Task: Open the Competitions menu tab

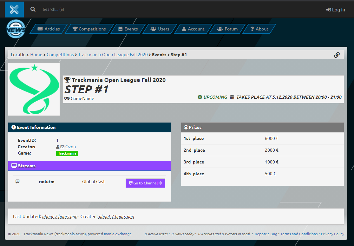Action: 89,29
